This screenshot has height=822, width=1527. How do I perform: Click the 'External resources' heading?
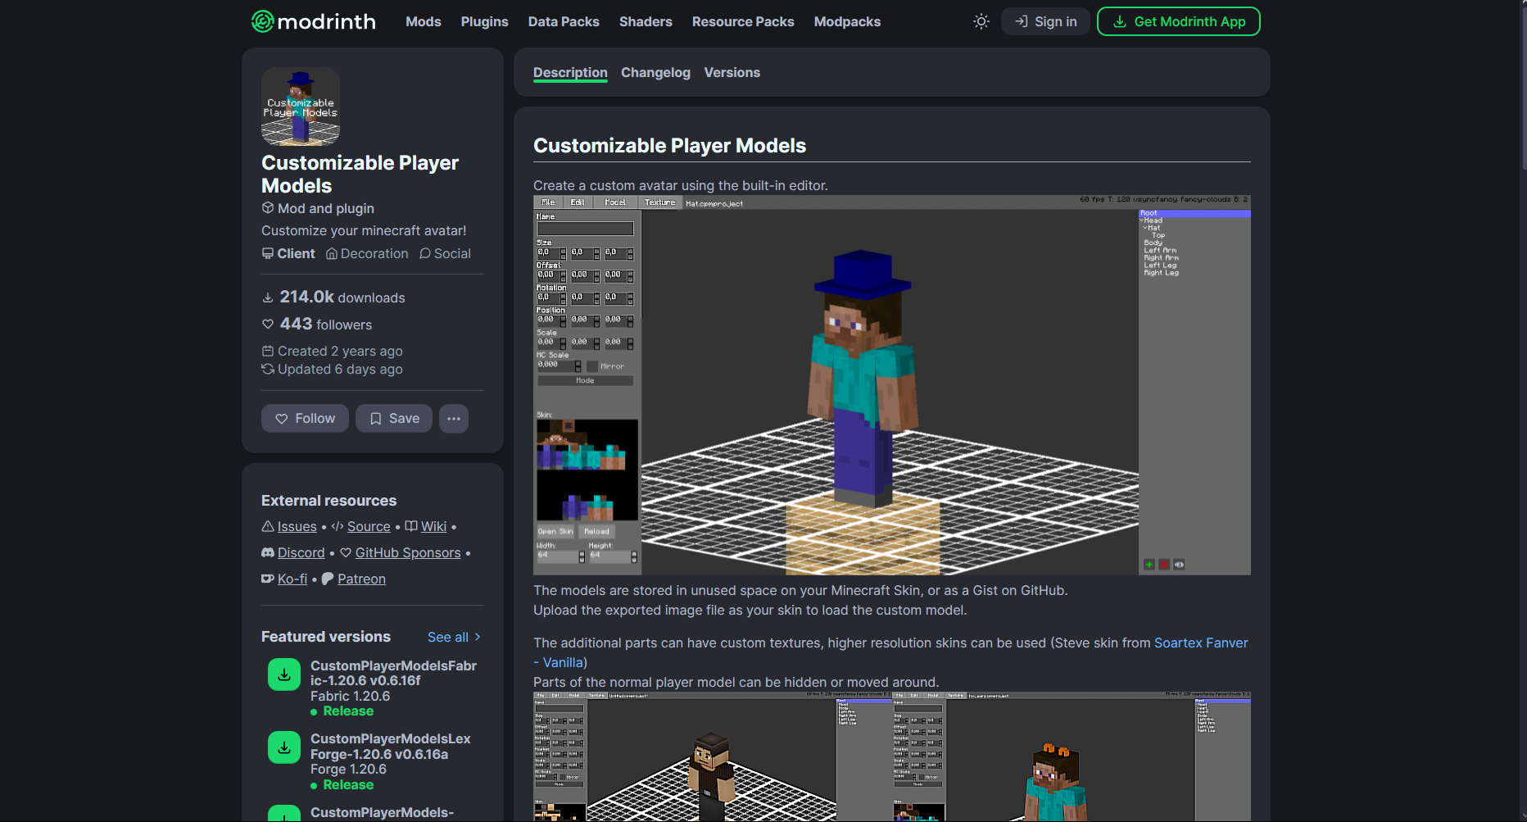pyautogui.click(x=329, y=501)
